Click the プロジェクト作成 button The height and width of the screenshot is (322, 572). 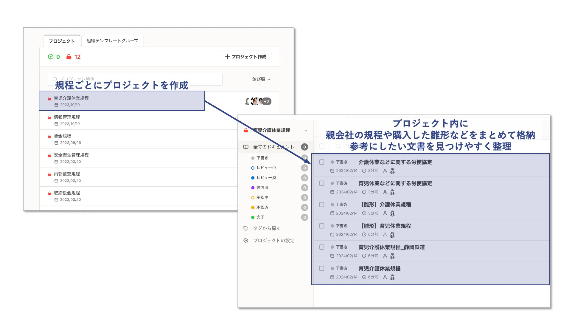[245, 57]
